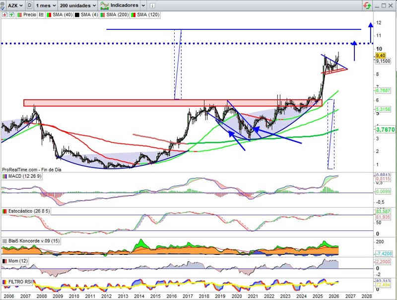Viewport: 397px width, 300px height.
Task: Expand the arrow next to Indicadores
Action: tap(143, 5)
